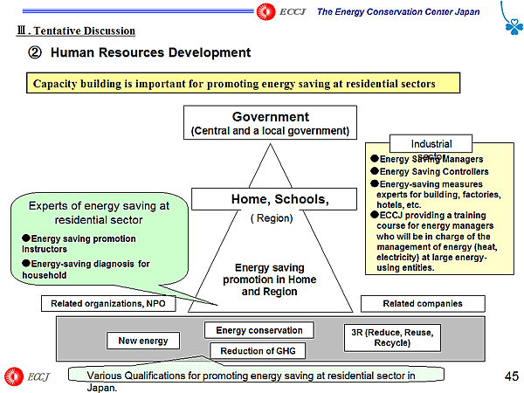The height and width of the screenshot is (393, 524).
Task: Click '(Central and a local government)' text
Action: pos(270,131)
